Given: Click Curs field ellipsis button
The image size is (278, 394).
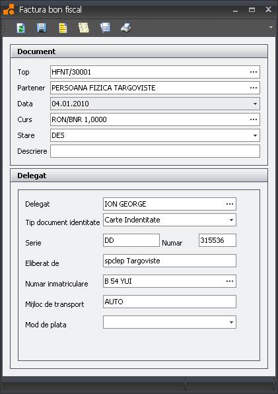Looking at the screenshot, I should point(254,119).
